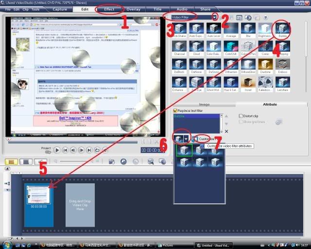Viewport: 311px width, 249px height.
Task: Switch to the Attribute tab
Action: coord(270,104)
